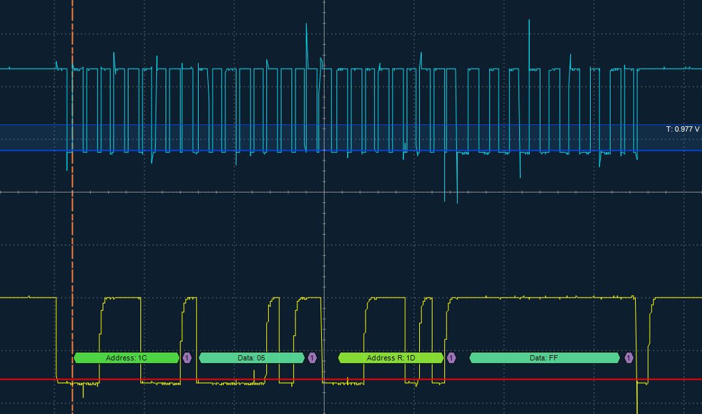Click the ACK bit marker after 'Address R: 1D'

click(x=451, y=358)
